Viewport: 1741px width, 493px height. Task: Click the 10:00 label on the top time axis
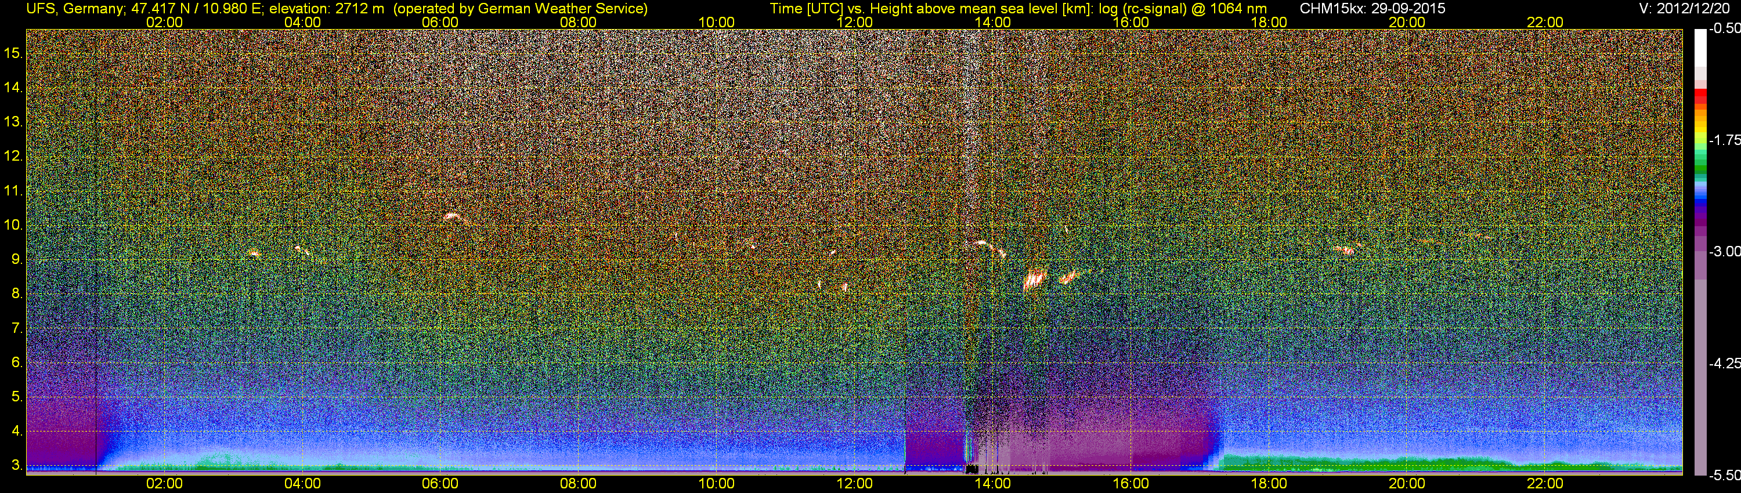click(716, 22)
